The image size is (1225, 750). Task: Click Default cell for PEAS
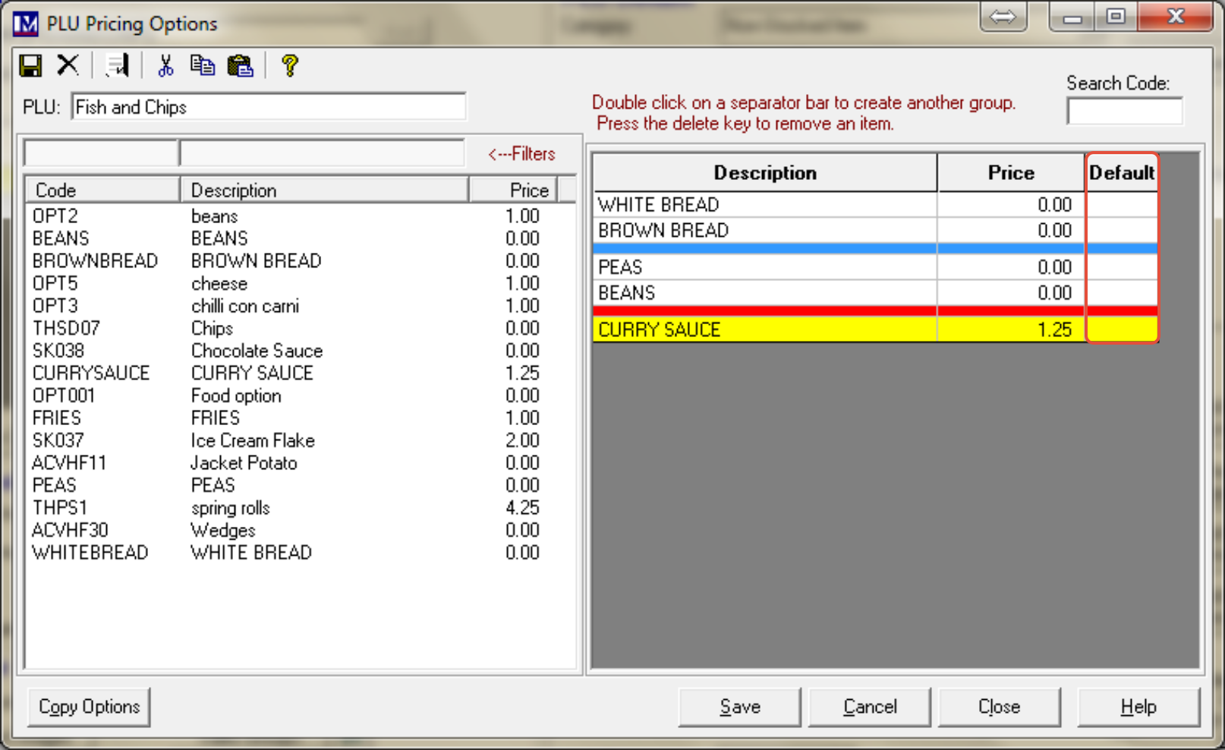[1122, 267]
